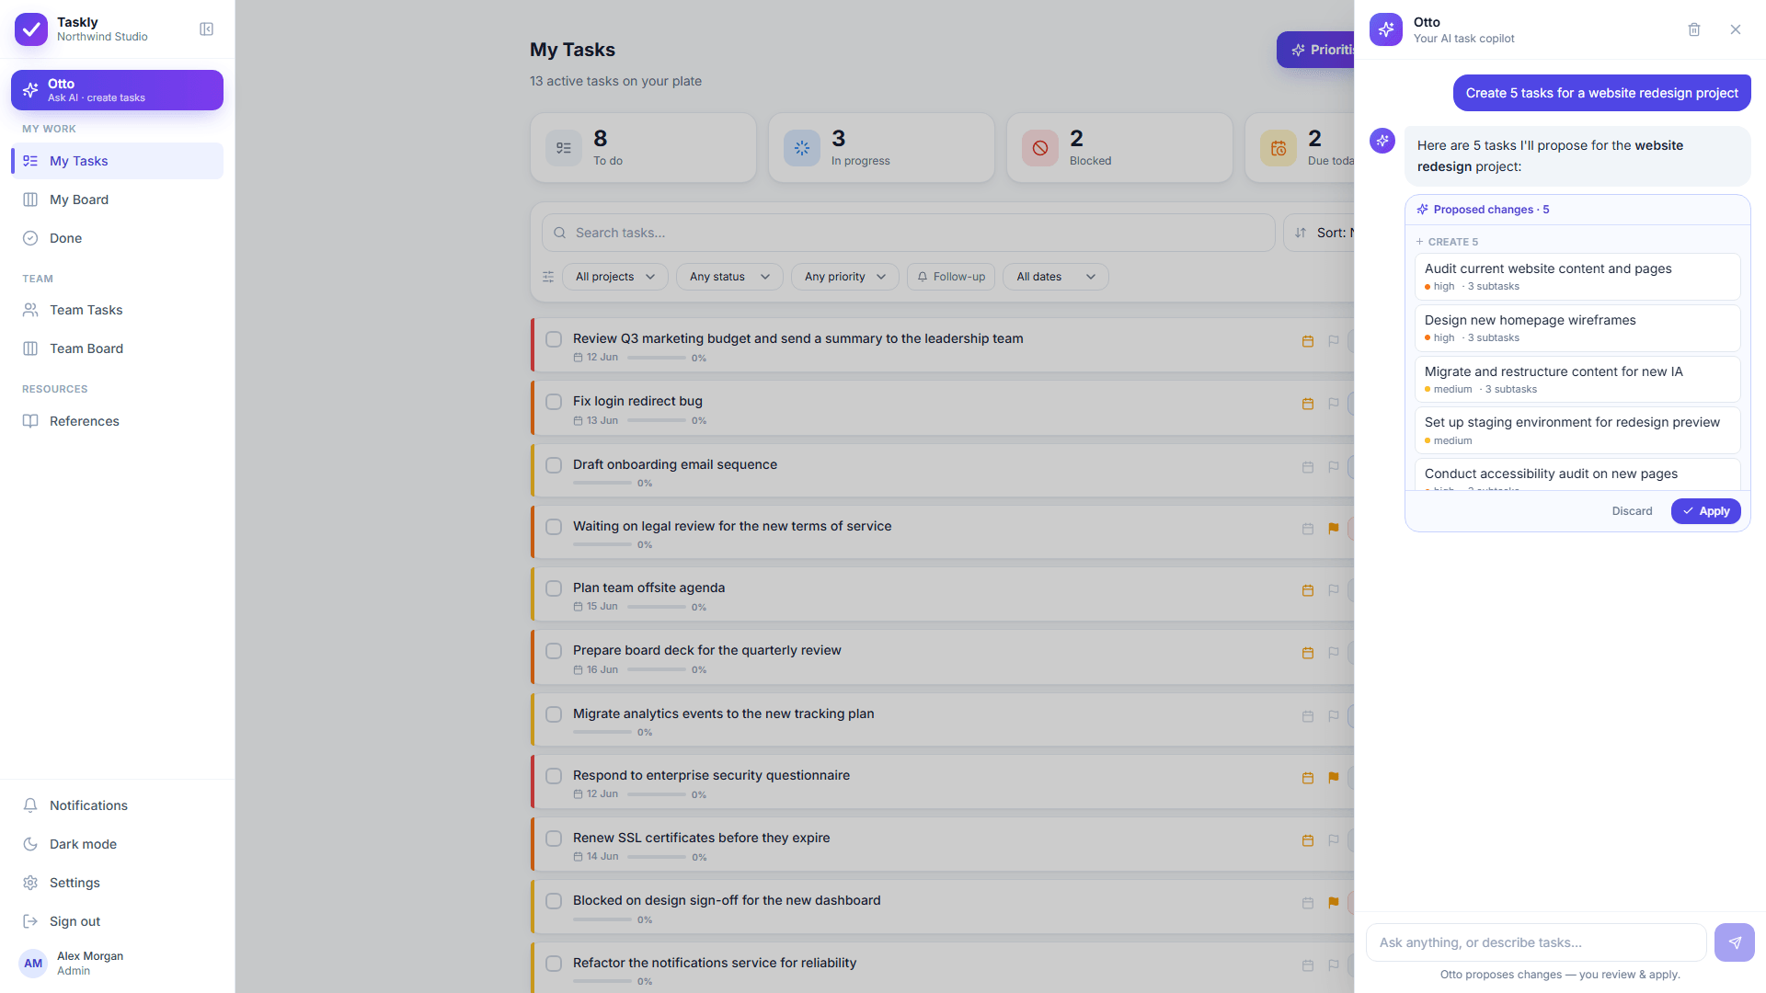Open References in Resources
This screenshot has width=1766, height=993.
[x=117, y=421]
